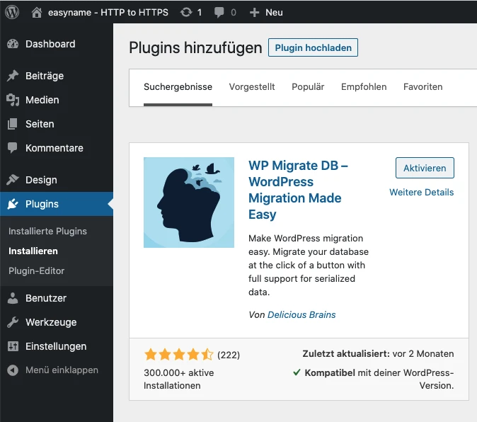This screenshot has height=422, width=477.
Task: Open Design menu in the sidebar
Action: 41,180
